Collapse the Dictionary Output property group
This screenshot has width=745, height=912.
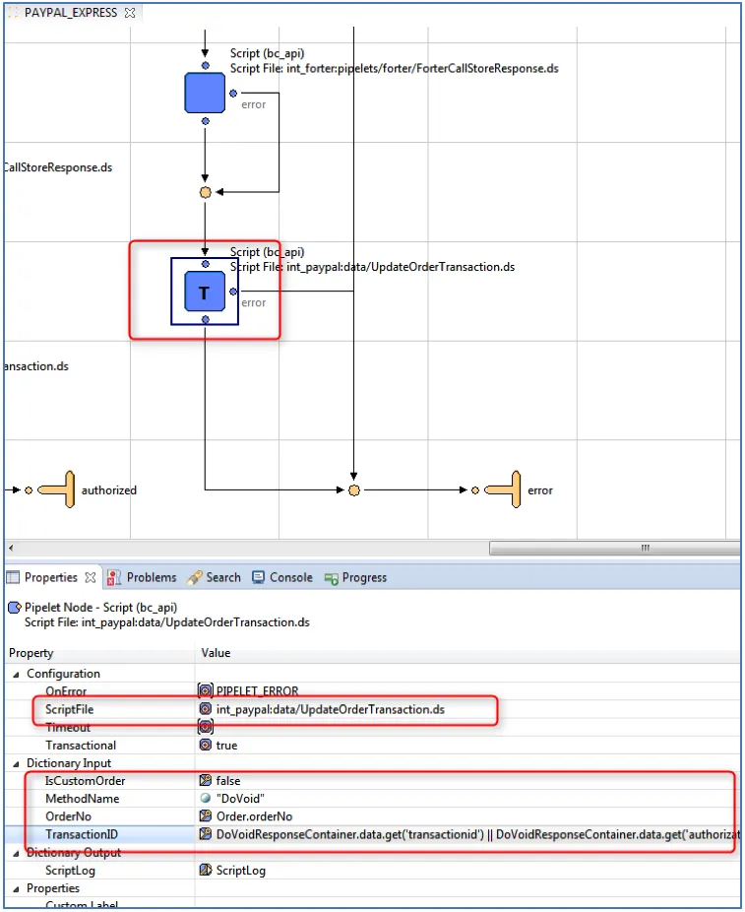(x=16, y=853)
